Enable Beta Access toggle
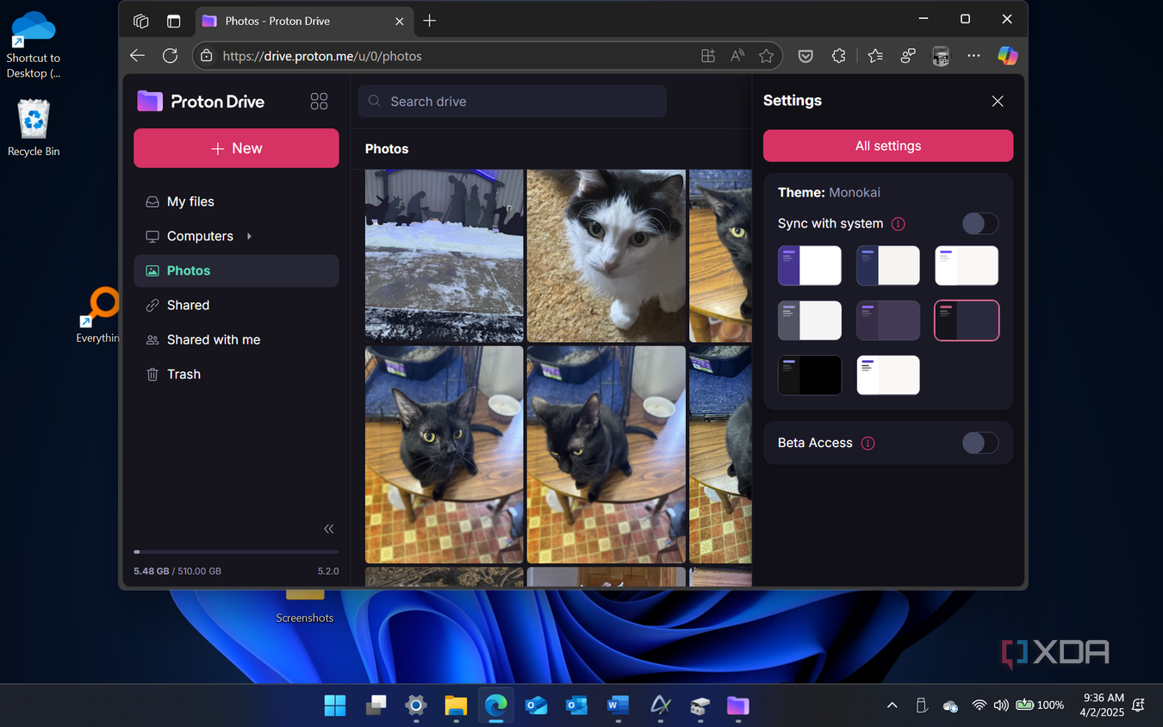 (980, 443)
